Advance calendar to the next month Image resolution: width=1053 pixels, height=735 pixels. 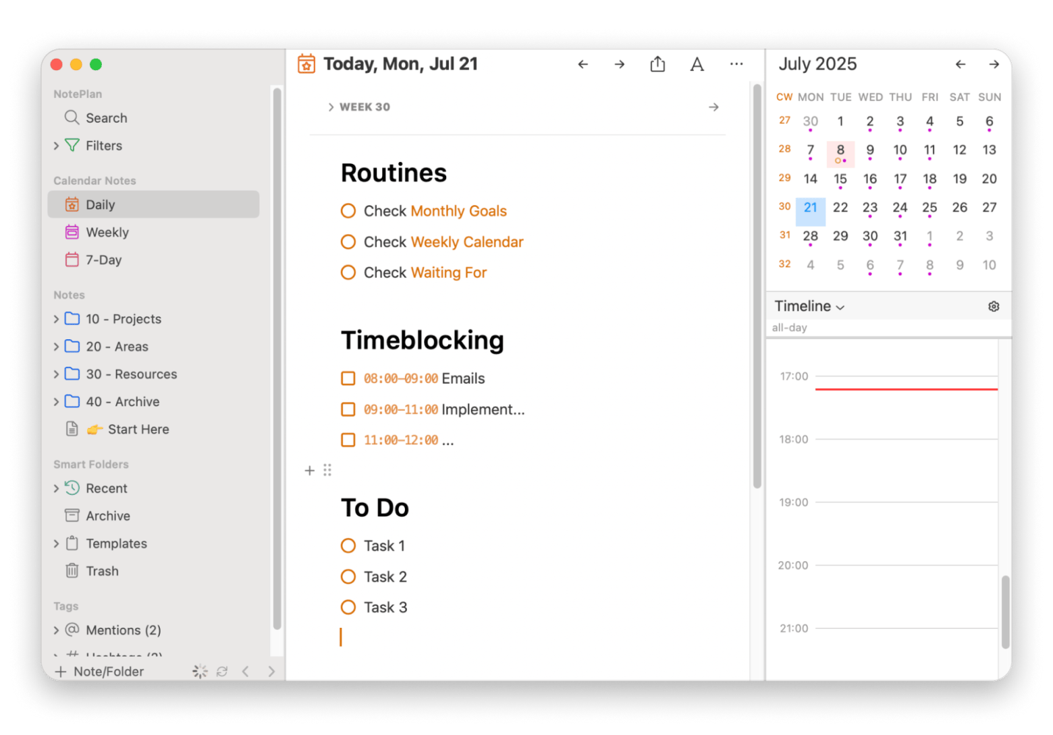point(994,64)
